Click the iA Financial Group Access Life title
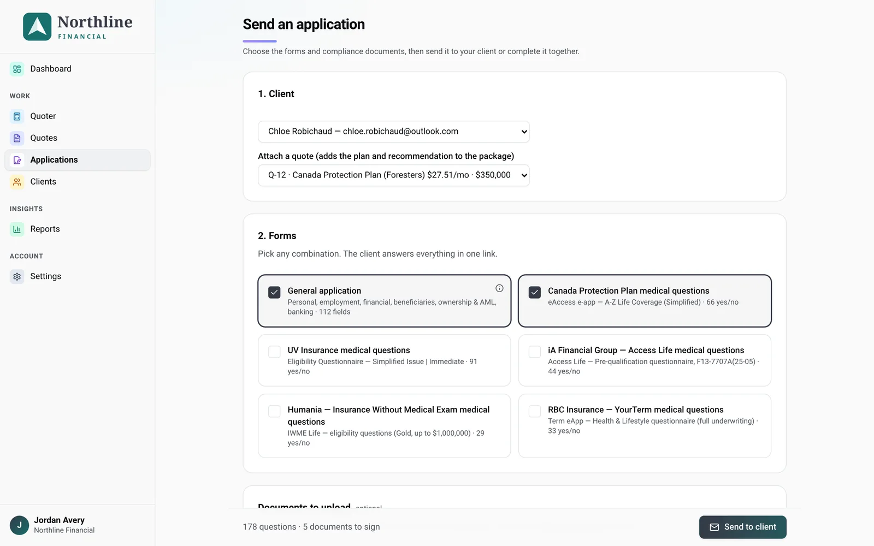The width and height of the screenshot is (874, 546). click(x=646, y=351)
